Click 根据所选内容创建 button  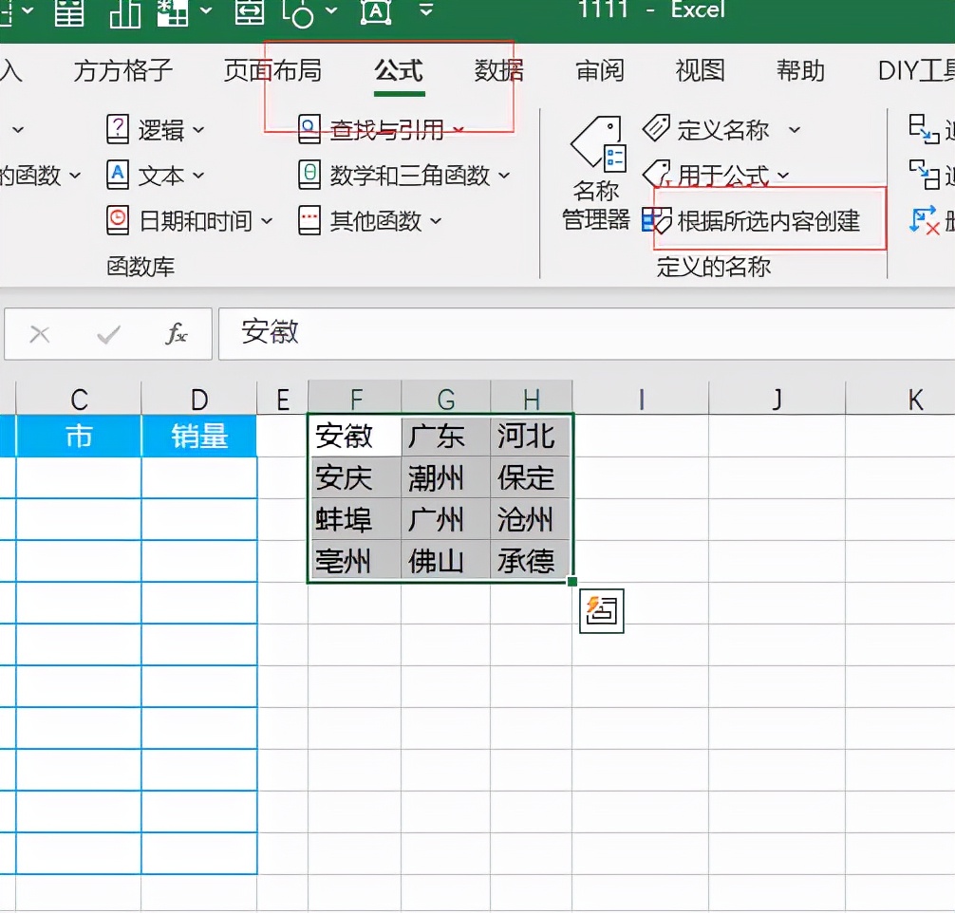pyautogui.click(x=751, y=220)
